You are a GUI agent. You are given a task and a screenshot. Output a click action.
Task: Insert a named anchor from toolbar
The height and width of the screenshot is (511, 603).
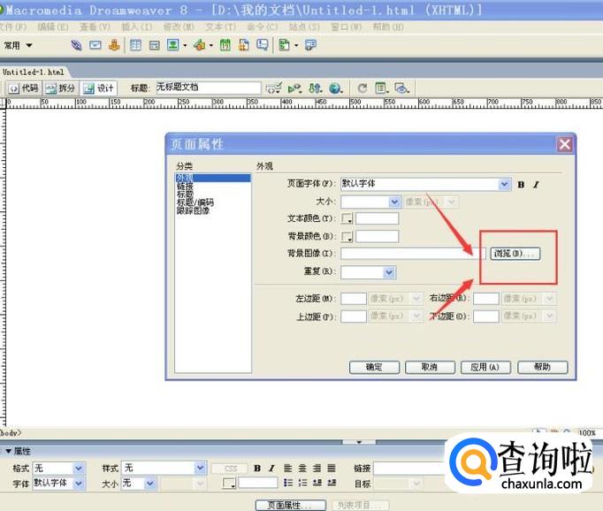point(114,45)
